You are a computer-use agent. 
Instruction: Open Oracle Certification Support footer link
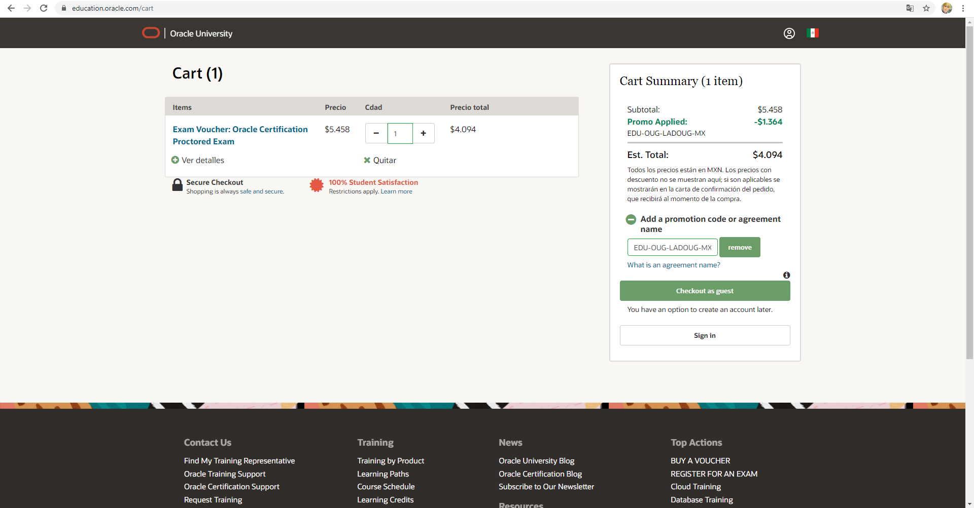[x=232, y=487]
